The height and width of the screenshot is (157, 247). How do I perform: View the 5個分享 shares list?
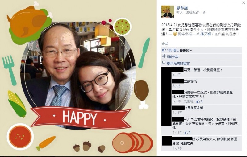point(173,57)
